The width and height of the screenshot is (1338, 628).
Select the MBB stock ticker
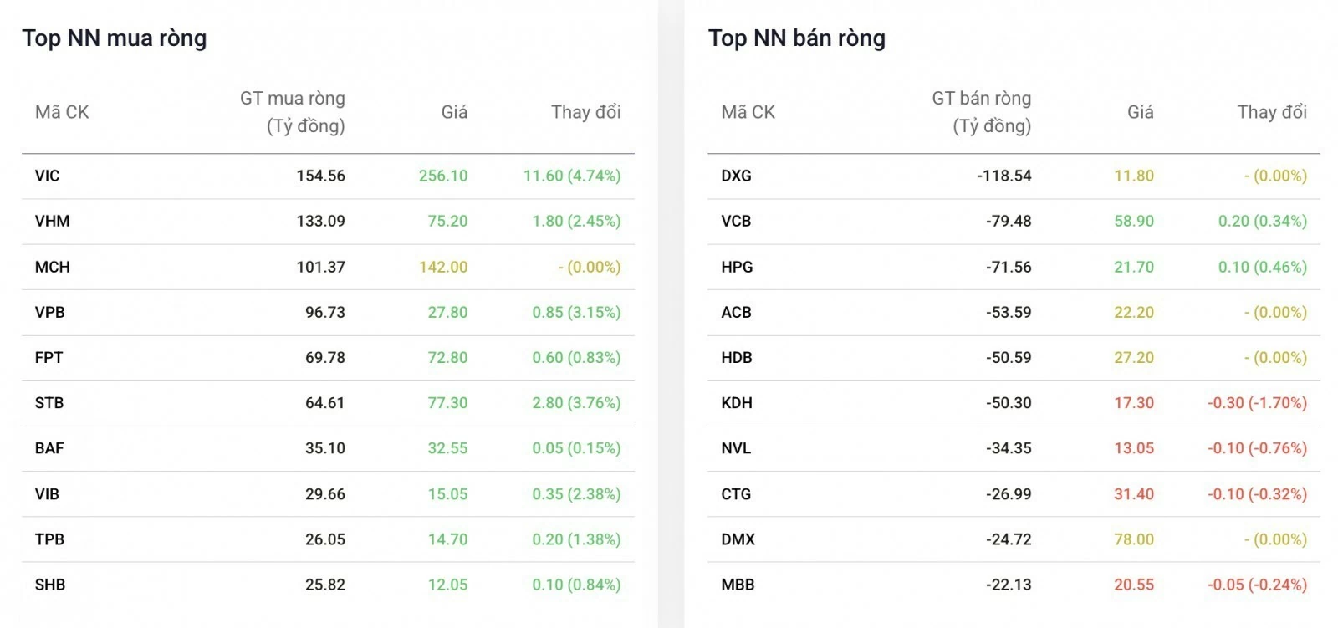738,585
